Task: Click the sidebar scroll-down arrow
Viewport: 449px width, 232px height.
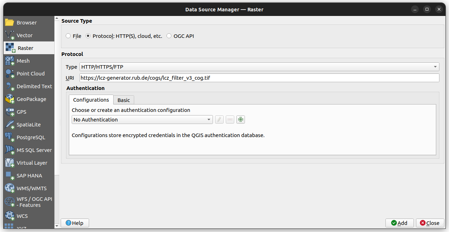Action: point(57,226)
